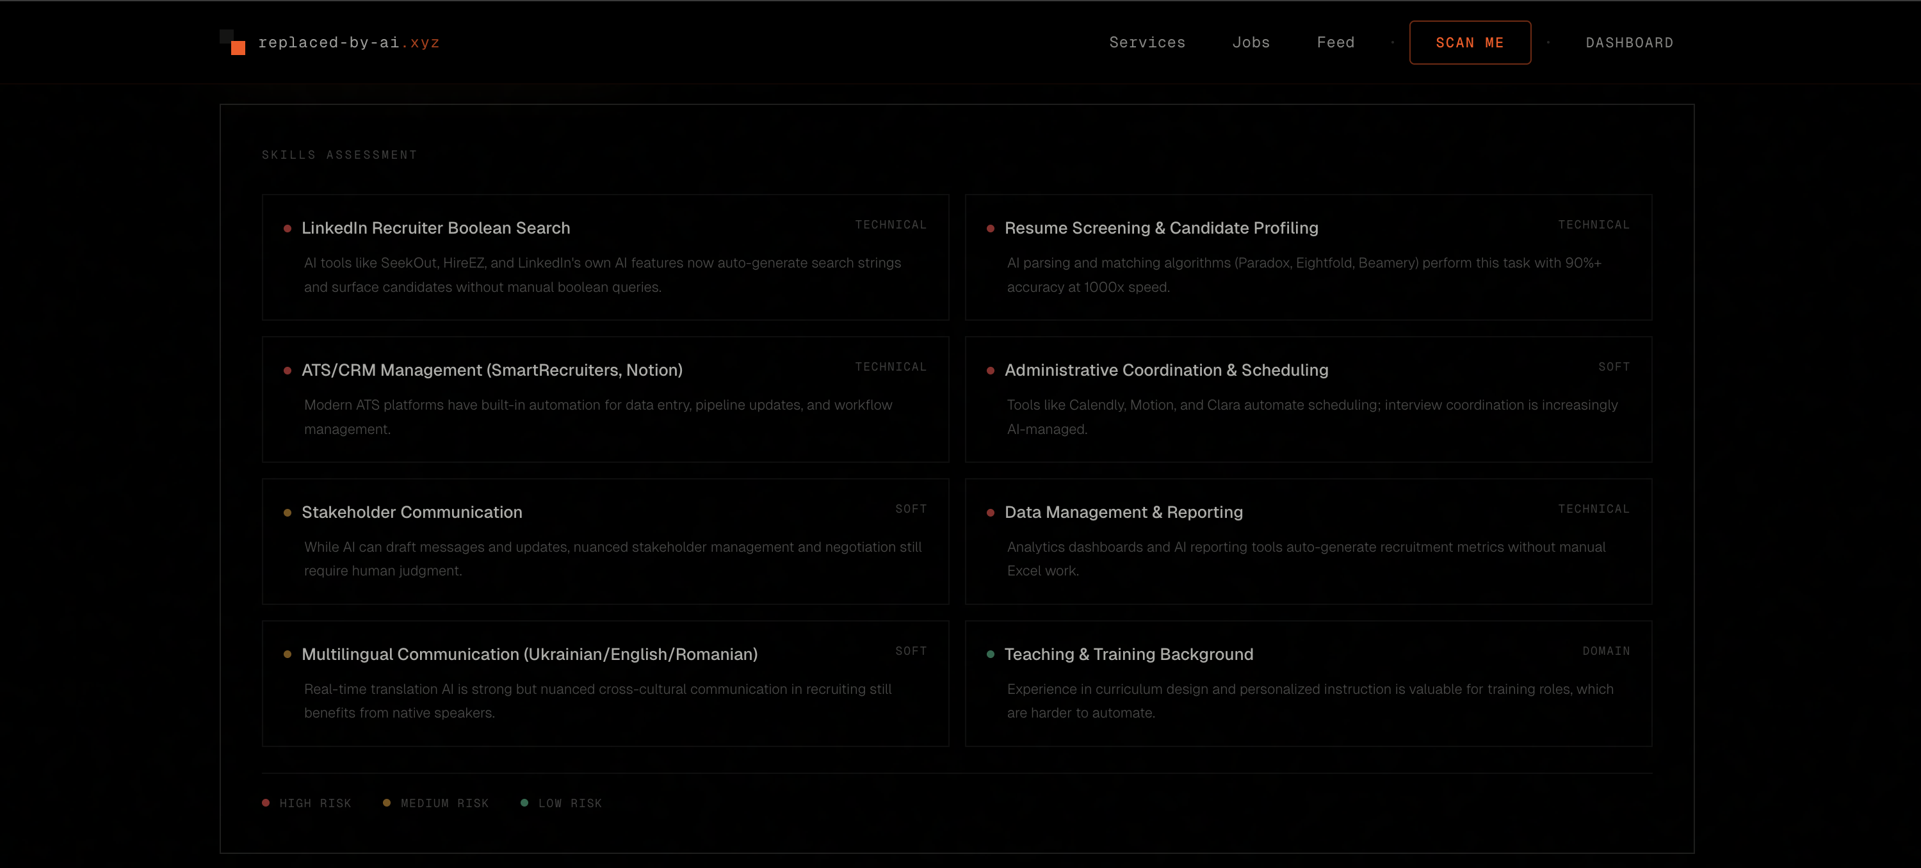
Task: Click the LOW RISK legend dot
Action: (525, 802)
